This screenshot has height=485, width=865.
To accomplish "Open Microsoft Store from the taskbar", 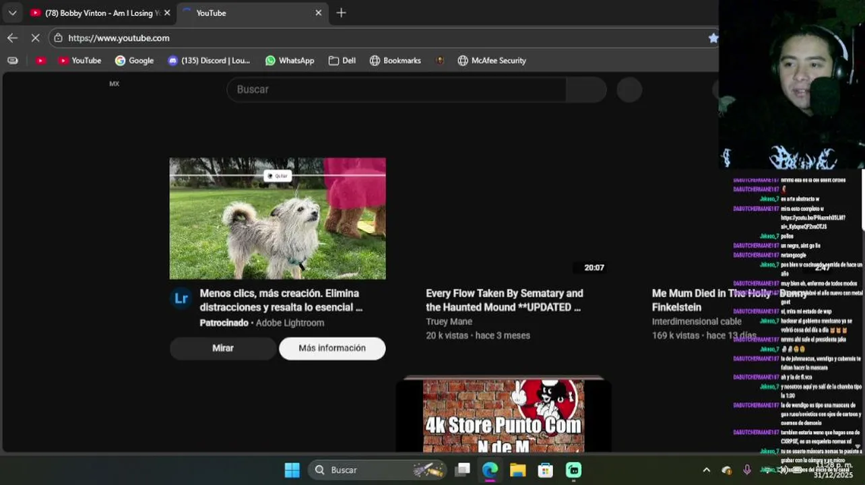I will (545, 470).
